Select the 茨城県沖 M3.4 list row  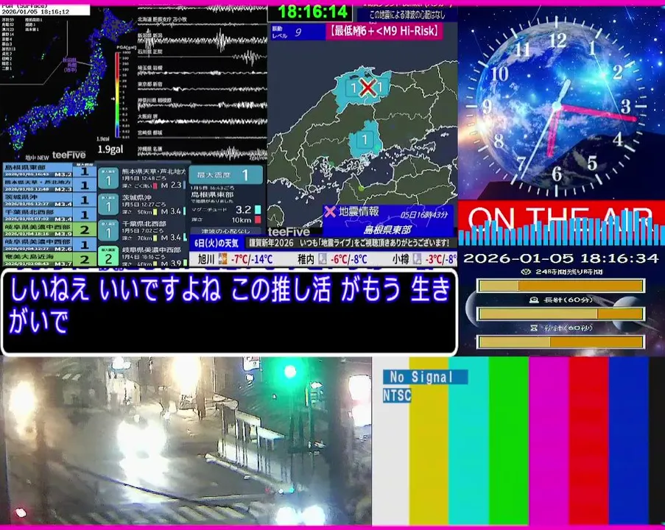49,200
